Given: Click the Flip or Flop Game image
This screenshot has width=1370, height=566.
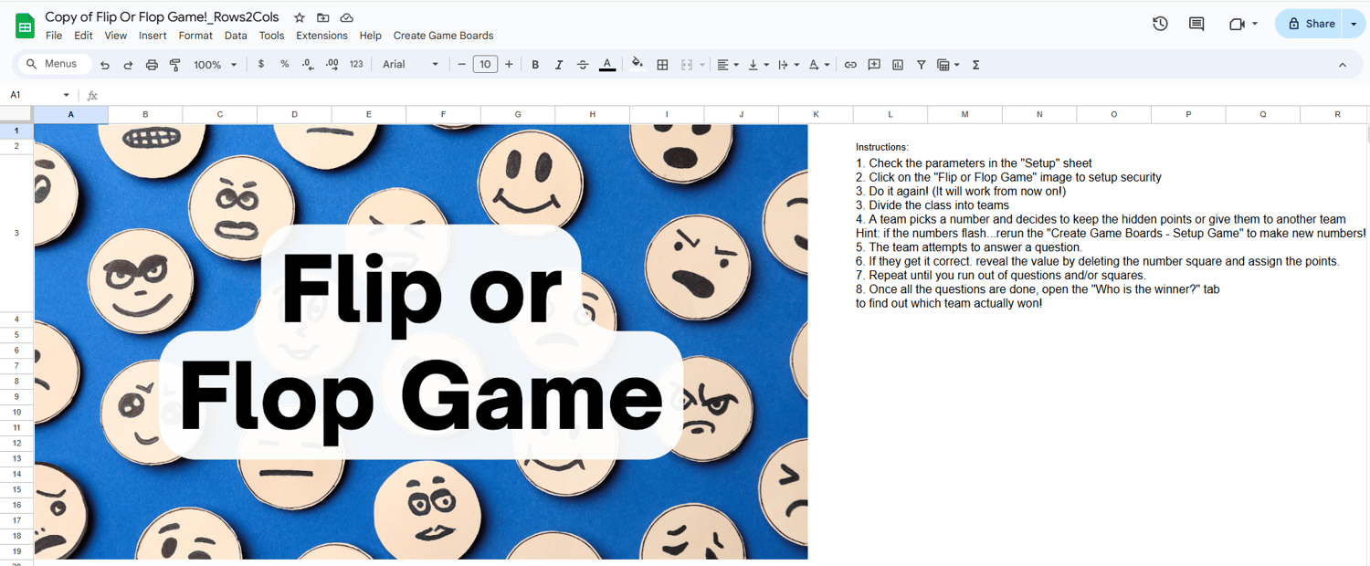Looking at the screenshot, I should click(x=421, y=341).
